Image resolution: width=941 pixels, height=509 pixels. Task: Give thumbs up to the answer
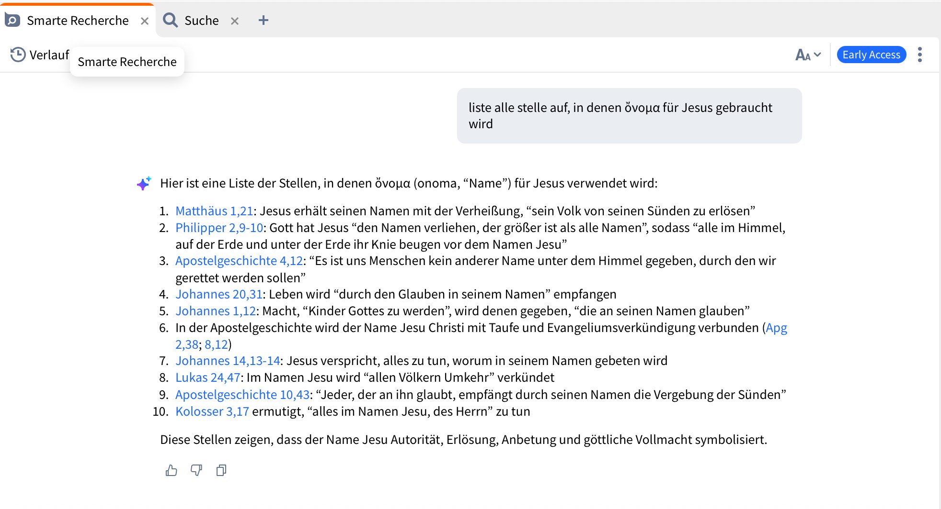(171, 470)
